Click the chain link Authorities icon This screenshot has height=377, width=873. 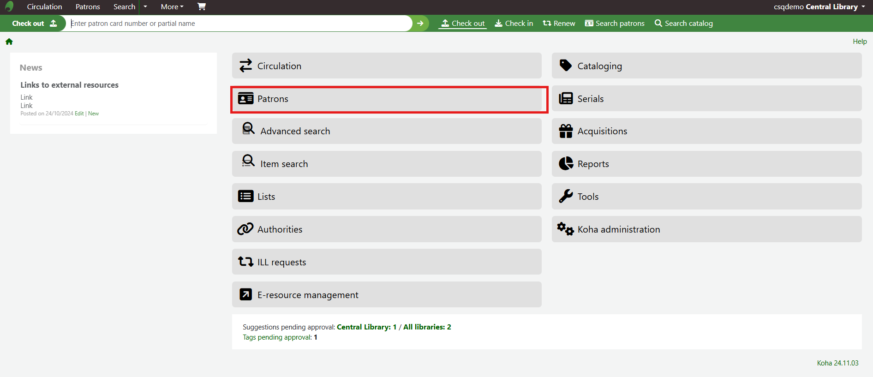(x=245, y=229)
